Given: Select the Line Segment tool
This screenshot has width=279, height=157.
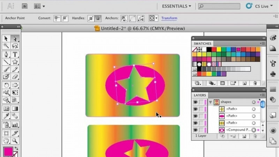Looking at the screenshot, I should click(x=6, y=62).
